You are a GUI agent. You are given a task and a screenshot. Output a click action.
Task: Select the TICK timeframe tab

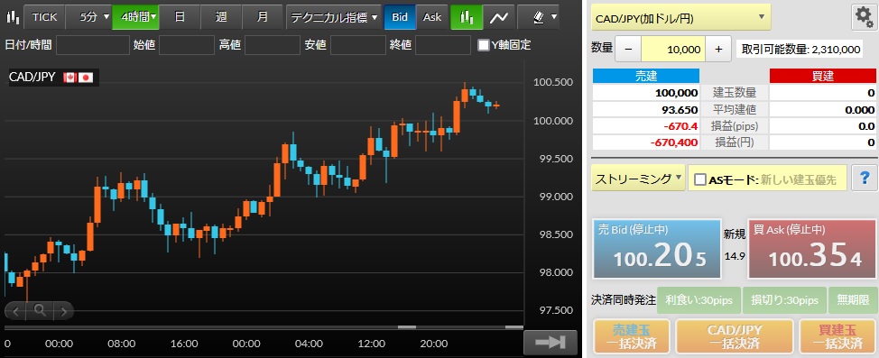44,17
